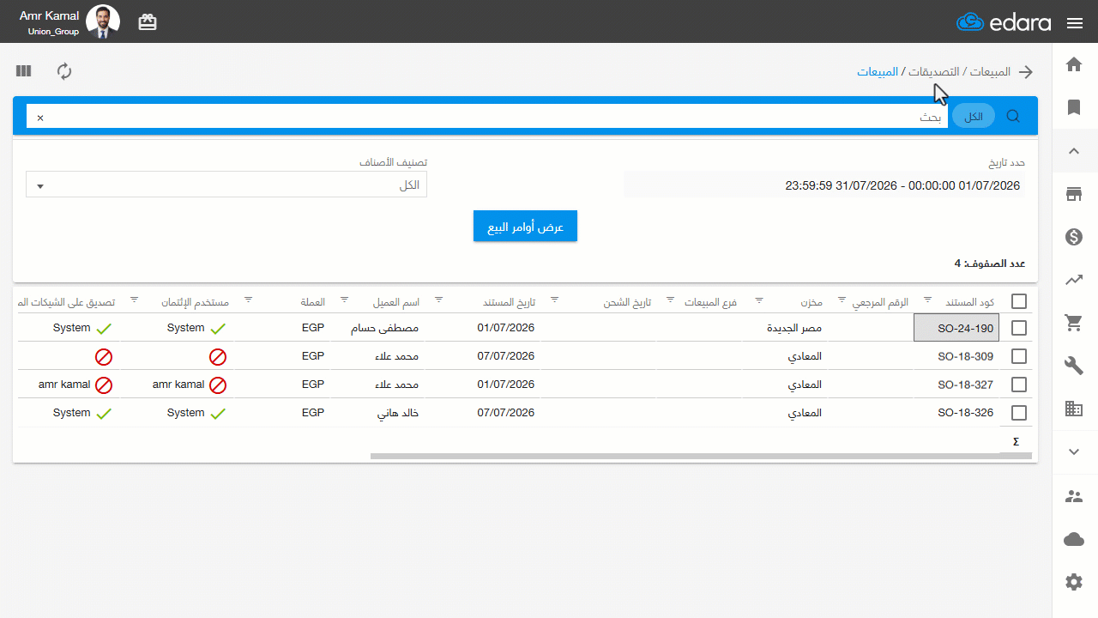Open Amr Kamal profile avatar

pos(104,22)
